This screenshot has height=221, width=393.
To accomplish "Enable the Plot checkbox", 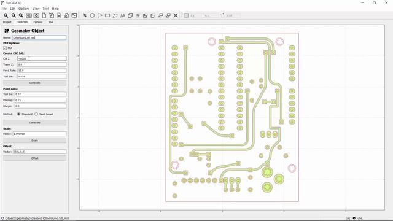I will coord(5,48).
